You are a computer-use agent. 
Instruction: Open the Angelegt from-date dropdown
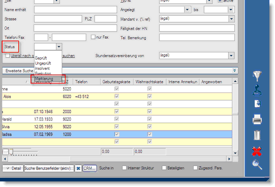point(187,10)
